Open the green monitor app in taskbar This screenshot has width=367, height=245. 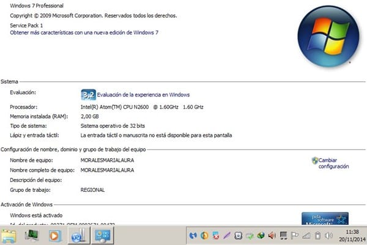click(x=32, y=236)
